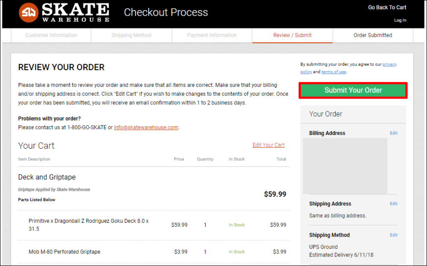Edit the Shipping Address
This screenshot has width=427, height=266.
coord(394,204)
